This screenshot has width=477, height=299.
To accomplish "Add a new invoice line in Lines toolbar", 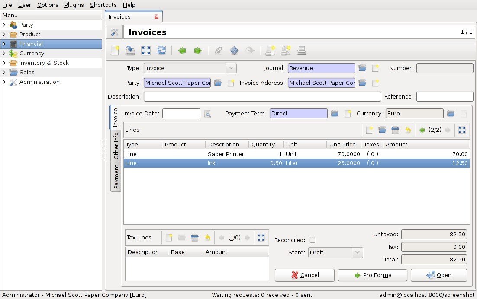I will pos(369,130).
